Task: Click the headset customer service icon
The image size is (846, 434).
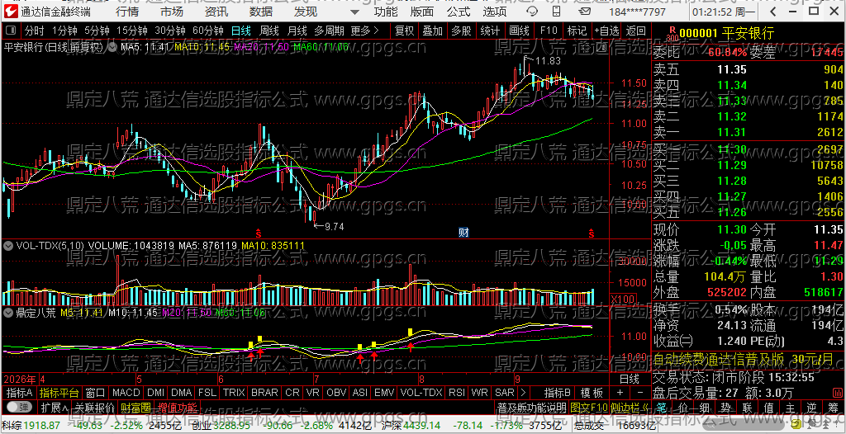Action: 532,12
